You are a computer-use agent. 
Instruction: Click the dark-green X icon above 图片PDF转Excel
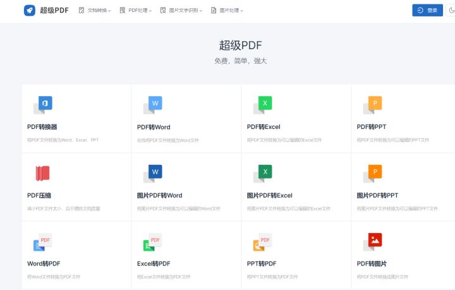pyautogui.click(x=263, y=174)
